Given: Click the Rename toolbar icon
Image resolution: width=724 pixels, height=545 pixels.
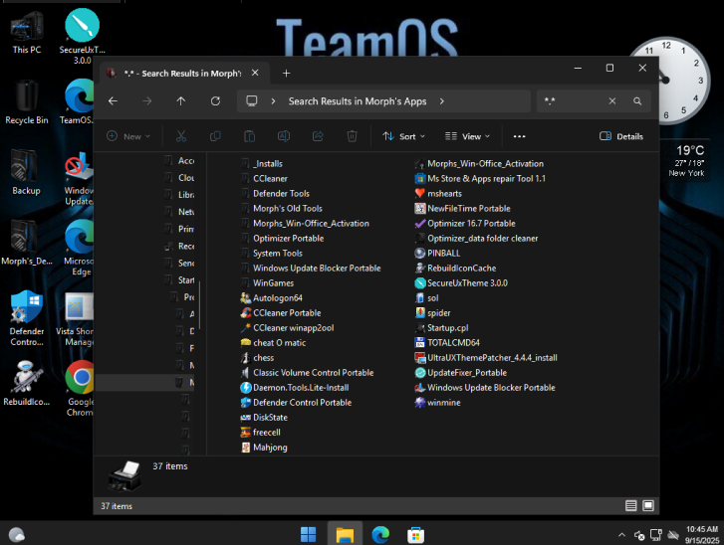Looking at the screenshot, I should (x=284, y=136).
